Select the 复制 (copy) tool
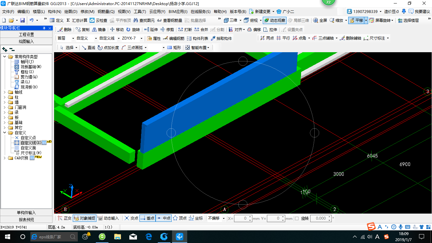This screenshot has height=243, width=432. [x=83, y=29]
